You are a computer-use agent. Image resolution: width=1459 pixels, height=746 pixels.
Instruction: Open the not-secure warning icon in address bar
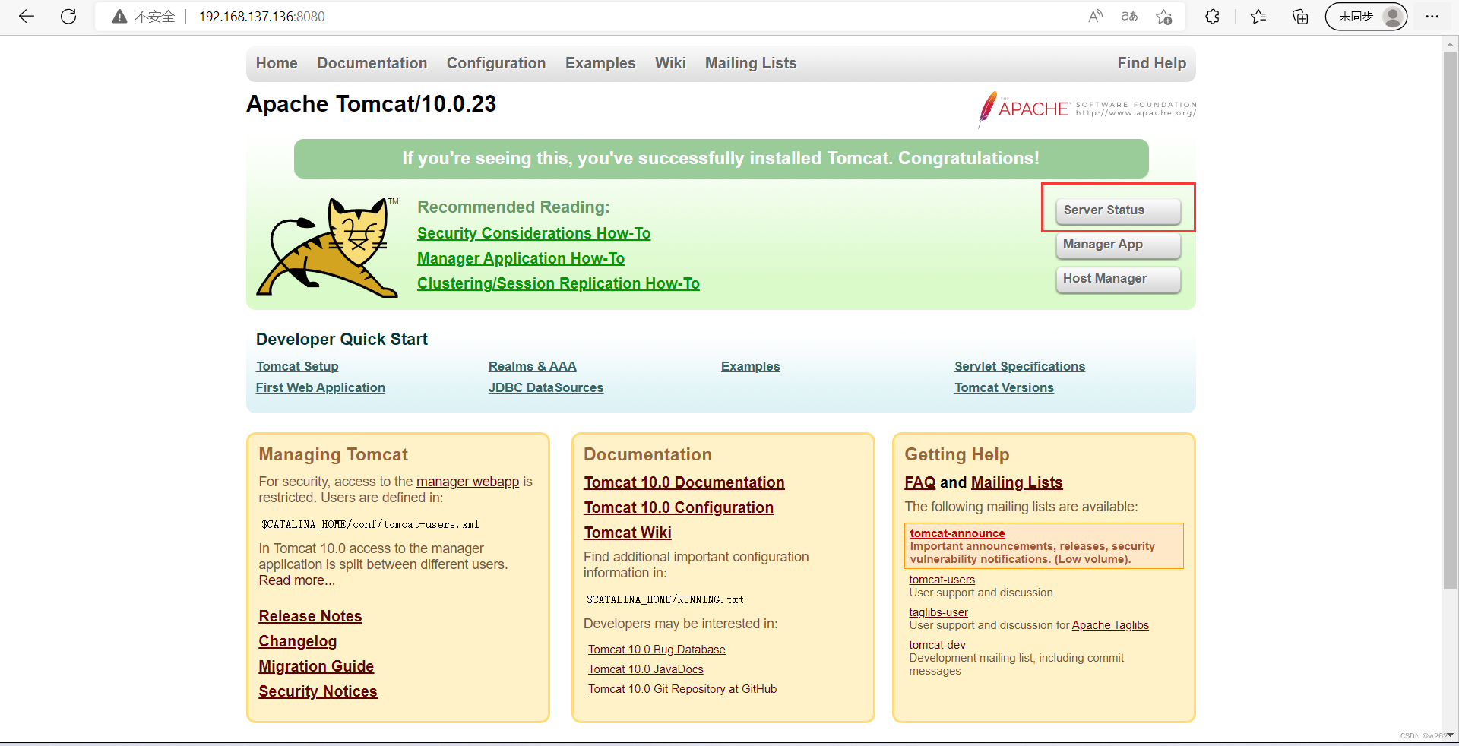(x=119, y=16)
